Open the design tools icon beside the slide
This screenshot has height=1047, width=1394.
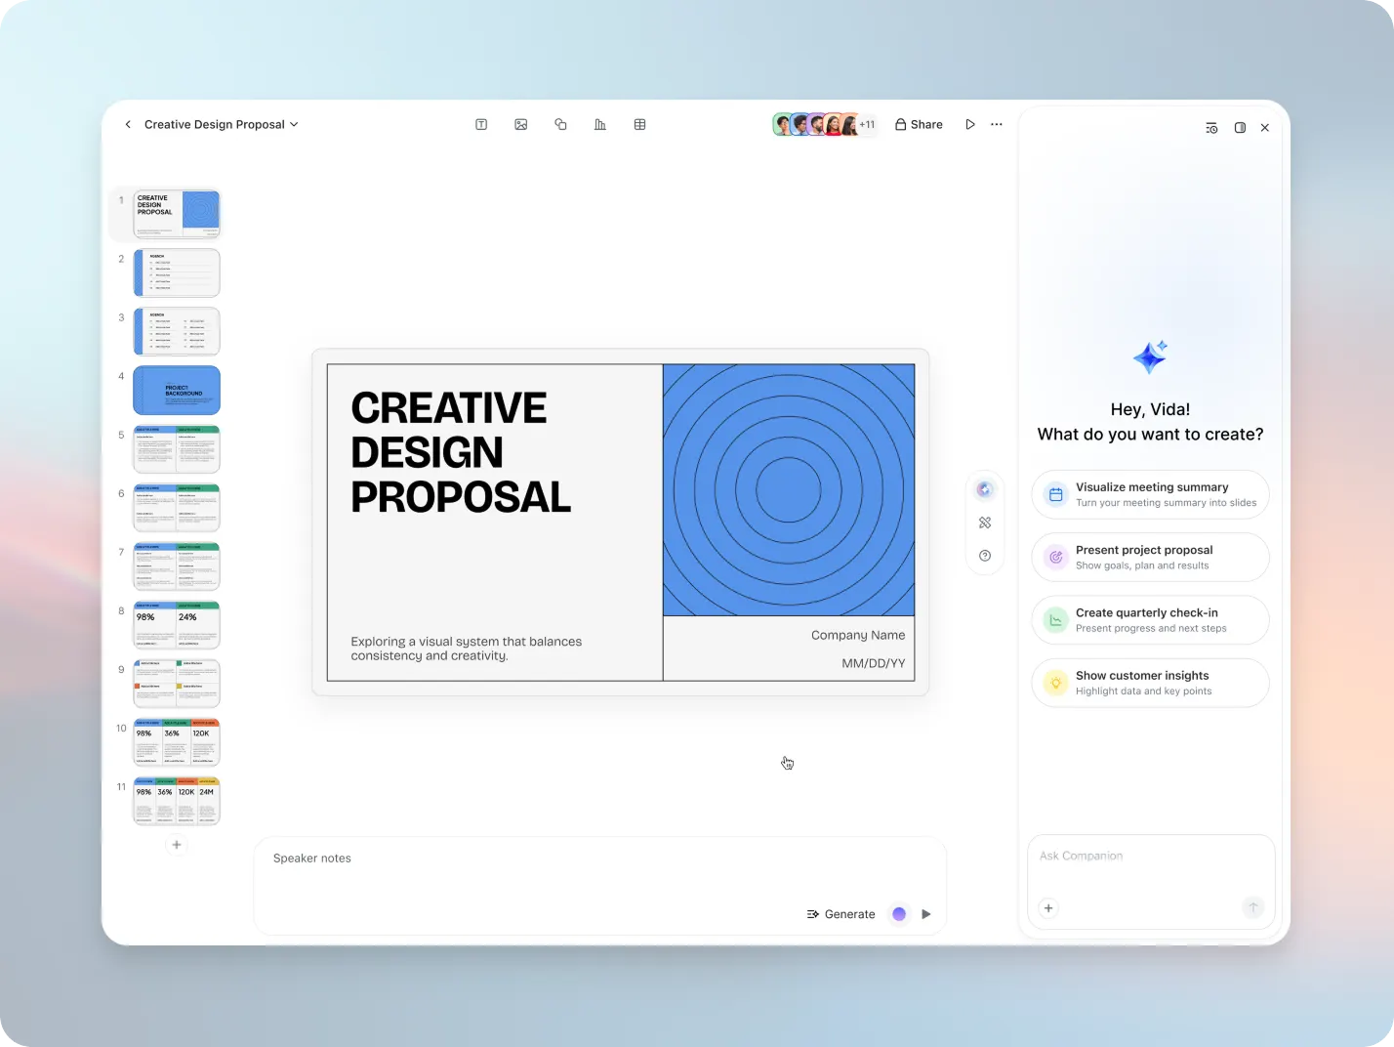985,523
